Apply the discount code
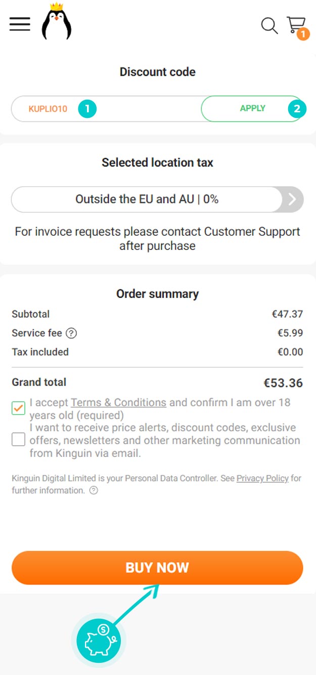The width and height of the screenshot is (316, 675). (x=252, y=108)
